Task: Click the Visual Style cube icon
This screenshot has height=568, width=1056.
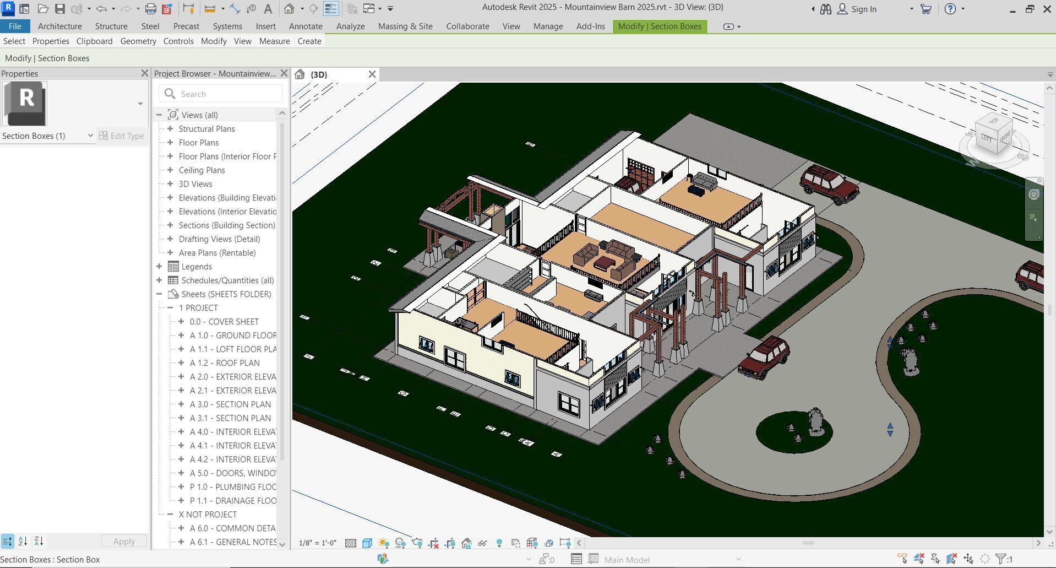Action: (x=367, y=543)
